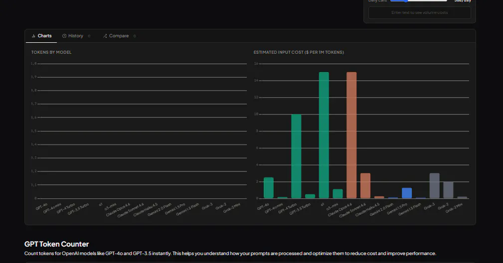503x263 pixels.
Task: Adjust the Daily calls slider
Action: coord(418,1)
